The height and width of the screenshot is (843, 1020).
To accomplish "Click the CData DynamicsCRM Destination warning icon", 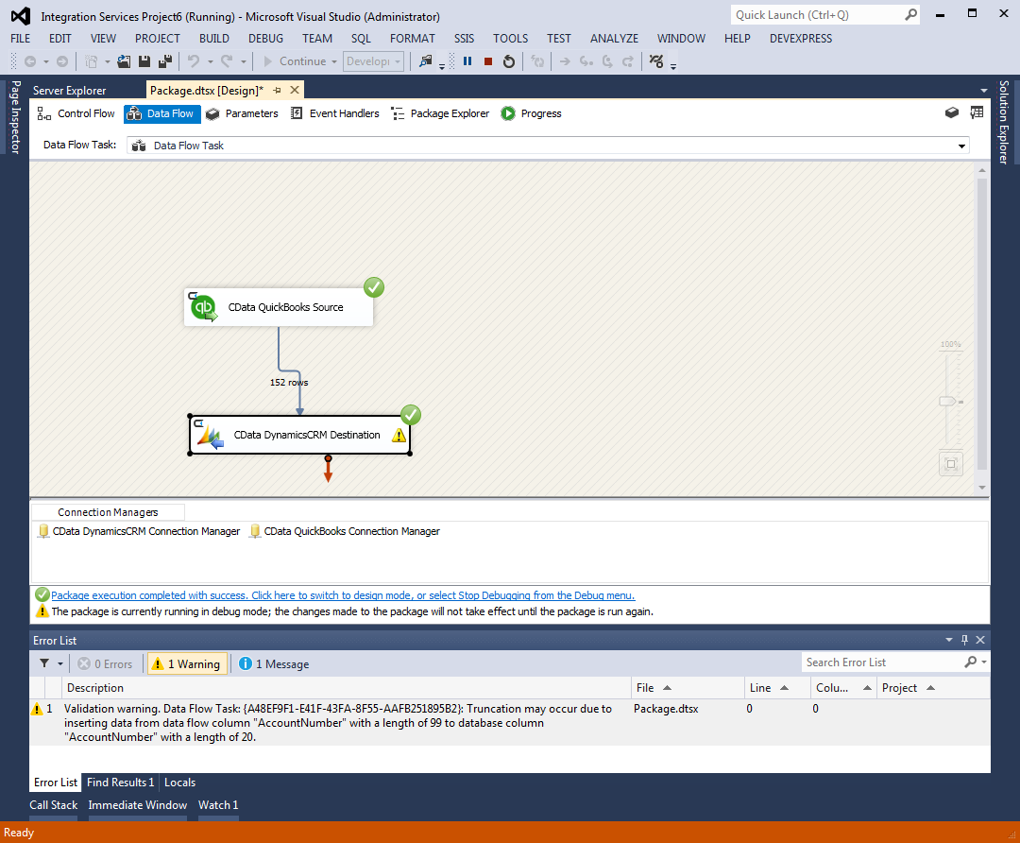I will (x=398, y=435).
